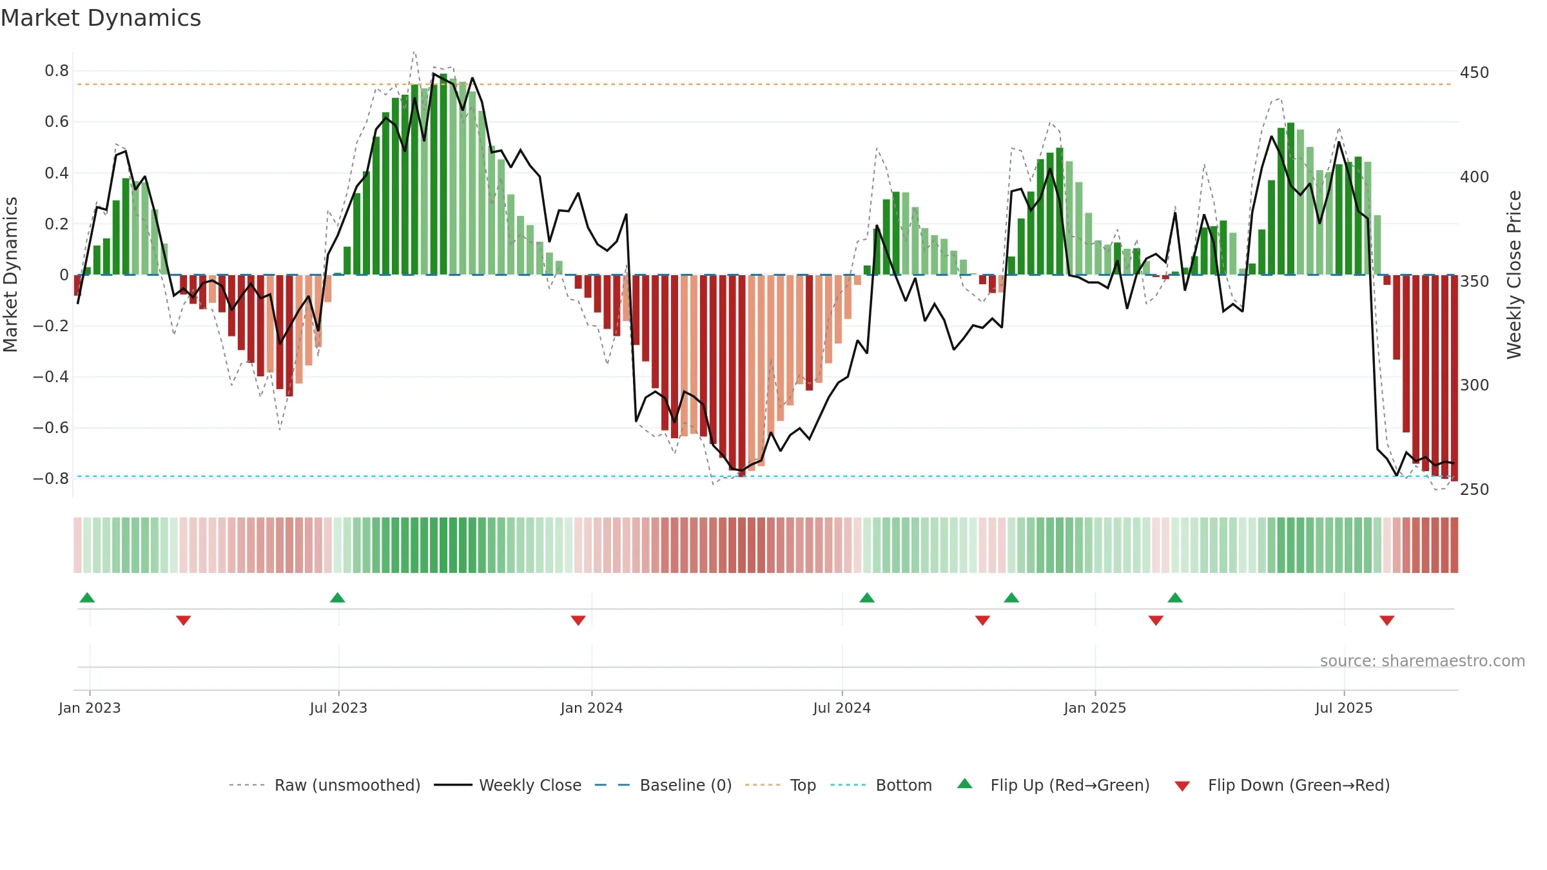Screen dimensions: 1547x870
Task: Click the tallest green bar near Sep 2023
Action: (x=443, y=174)
